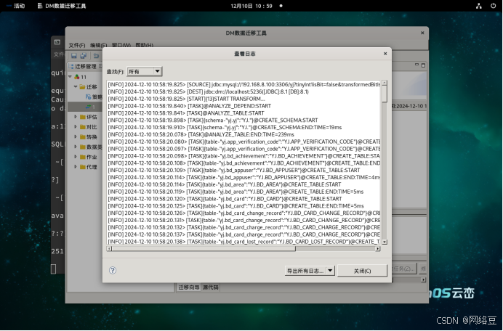Expand the 代理 folder arrow
The height and width of the screenshot is (331, 503).
(x=76, y=167)
